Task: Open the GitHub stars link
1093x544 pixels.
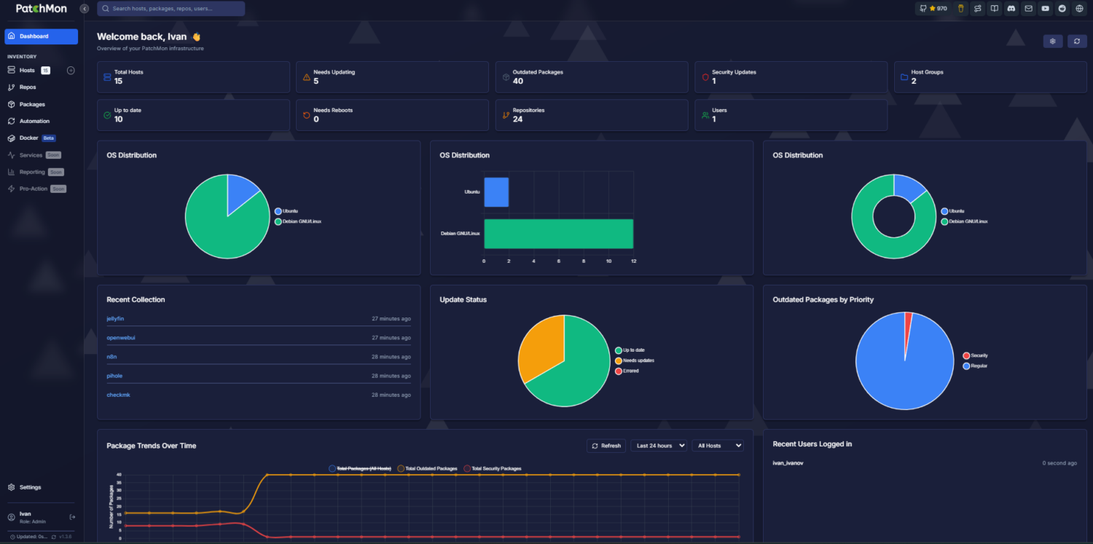Action: [933, 9]
